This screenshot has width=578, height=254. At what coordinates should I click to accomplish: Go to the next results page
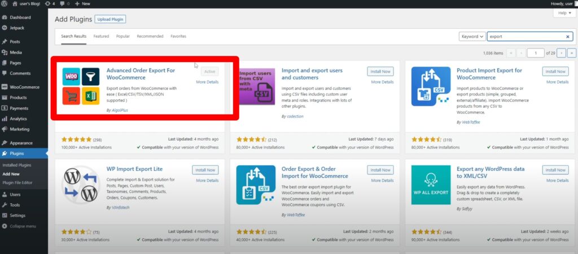[x=562, y=53]
